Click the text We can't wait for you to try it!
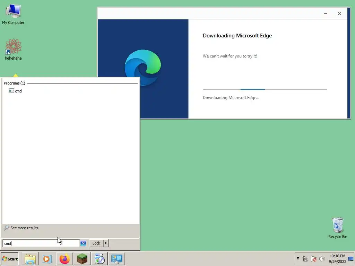355x266 pixels. (230, 56)
